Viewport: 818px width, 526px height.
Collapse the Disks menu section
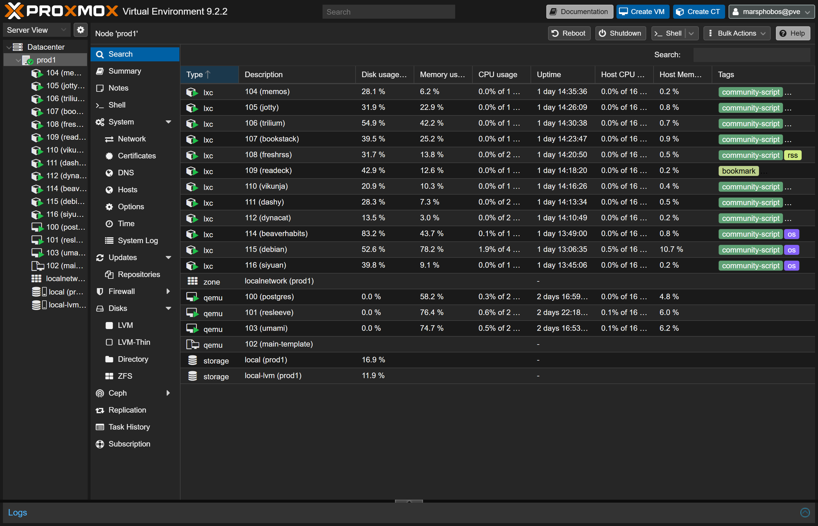168,308
